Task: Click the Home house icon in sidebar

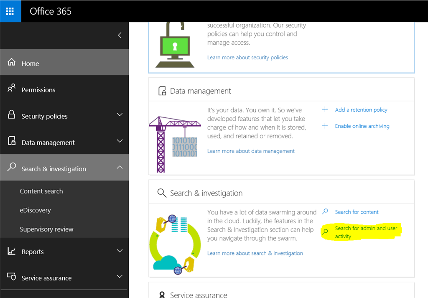Action: click(11, 62)
